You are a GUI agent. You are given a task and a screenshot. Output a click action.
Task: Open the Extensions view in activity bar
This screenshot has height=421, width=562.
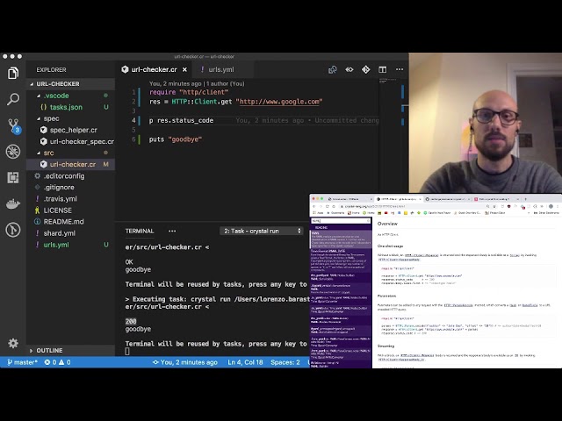coord(13,177)
